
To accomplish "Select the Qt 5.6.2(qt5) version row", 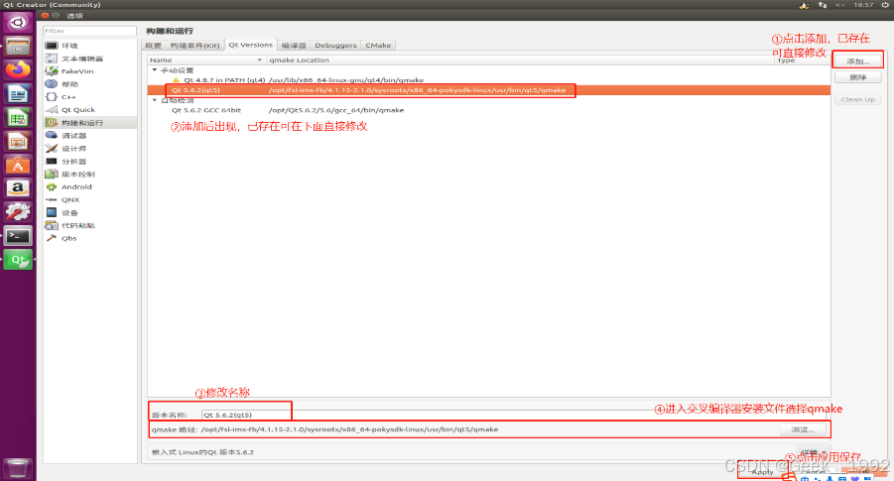I will point(488,90).
